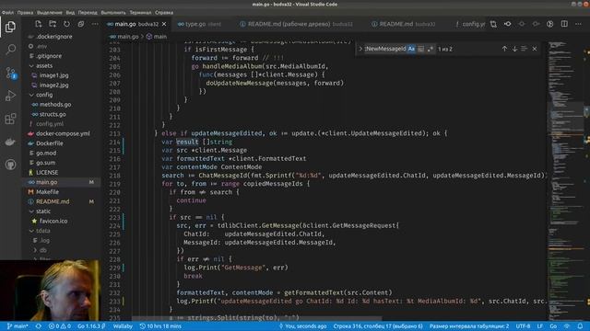Switch to the type.go tab
The image size is (590, 331).
tap(199, 24)
